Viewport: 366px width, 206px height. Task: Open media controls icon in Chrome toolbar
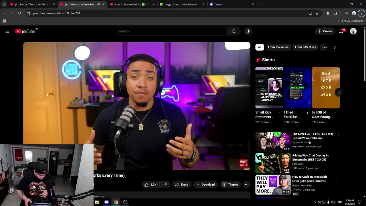click(346, 13)
